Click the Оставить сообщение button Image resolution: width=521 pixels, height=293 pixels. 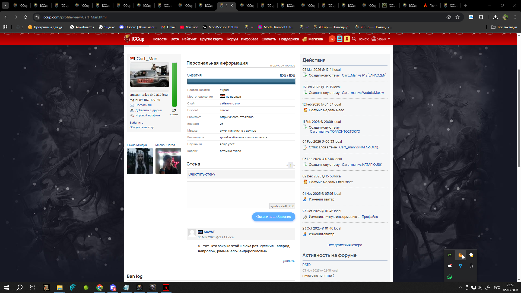coord(274,216)
